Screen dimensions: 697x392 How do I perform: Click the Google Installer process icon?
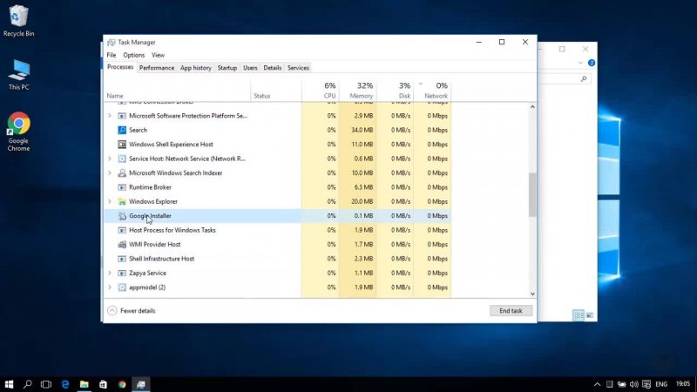[x=122, y=216]
